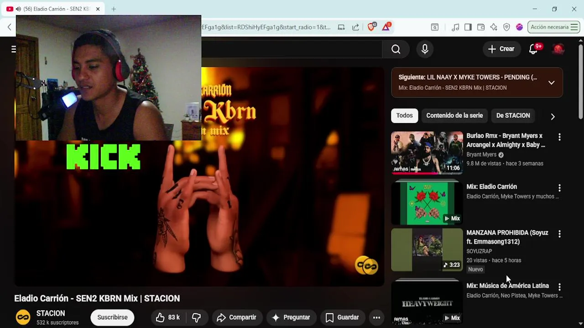
Task: Show more filter chips with right arrow
Action: [x=553, y=117]
